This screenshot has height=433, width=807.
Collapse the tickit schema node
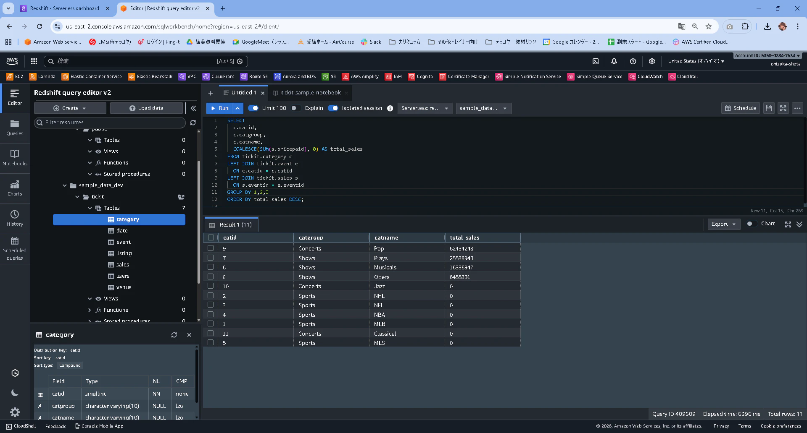pyautogui.click(x=77, y=197)
